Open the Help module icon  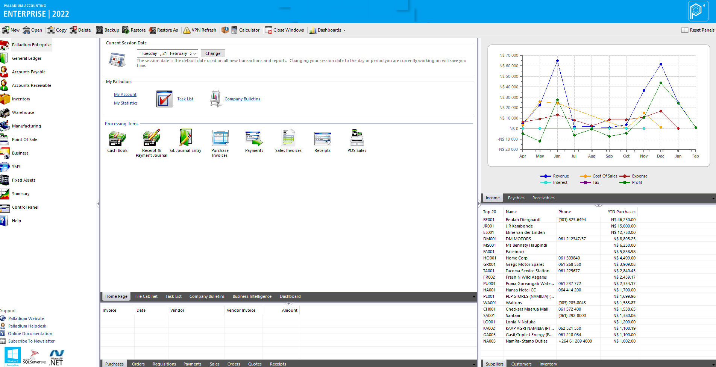click(4, 221)
